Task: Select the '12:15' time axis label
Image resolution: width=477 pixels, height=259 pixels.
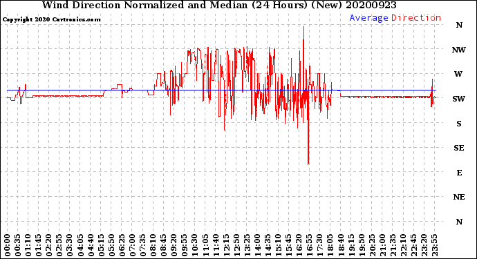Action: 226,245
